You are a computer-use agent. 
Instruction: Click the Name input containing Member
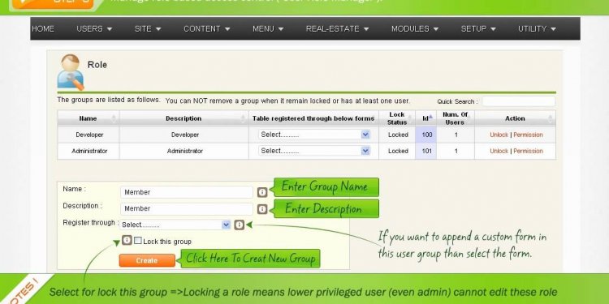pos(187,192)
